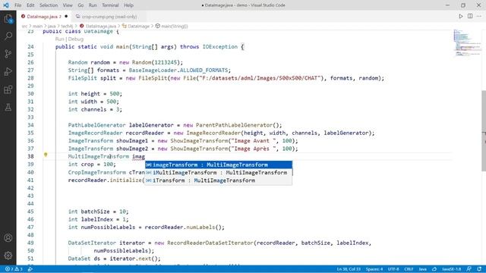Open the Accounts menu icon
This screenshot has height=273, width=486.
8,237
